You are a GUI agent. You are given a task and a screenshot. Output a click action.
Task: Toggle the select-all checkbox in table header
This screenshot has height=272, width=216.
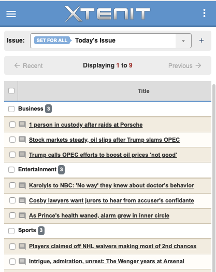pos(11,91)
